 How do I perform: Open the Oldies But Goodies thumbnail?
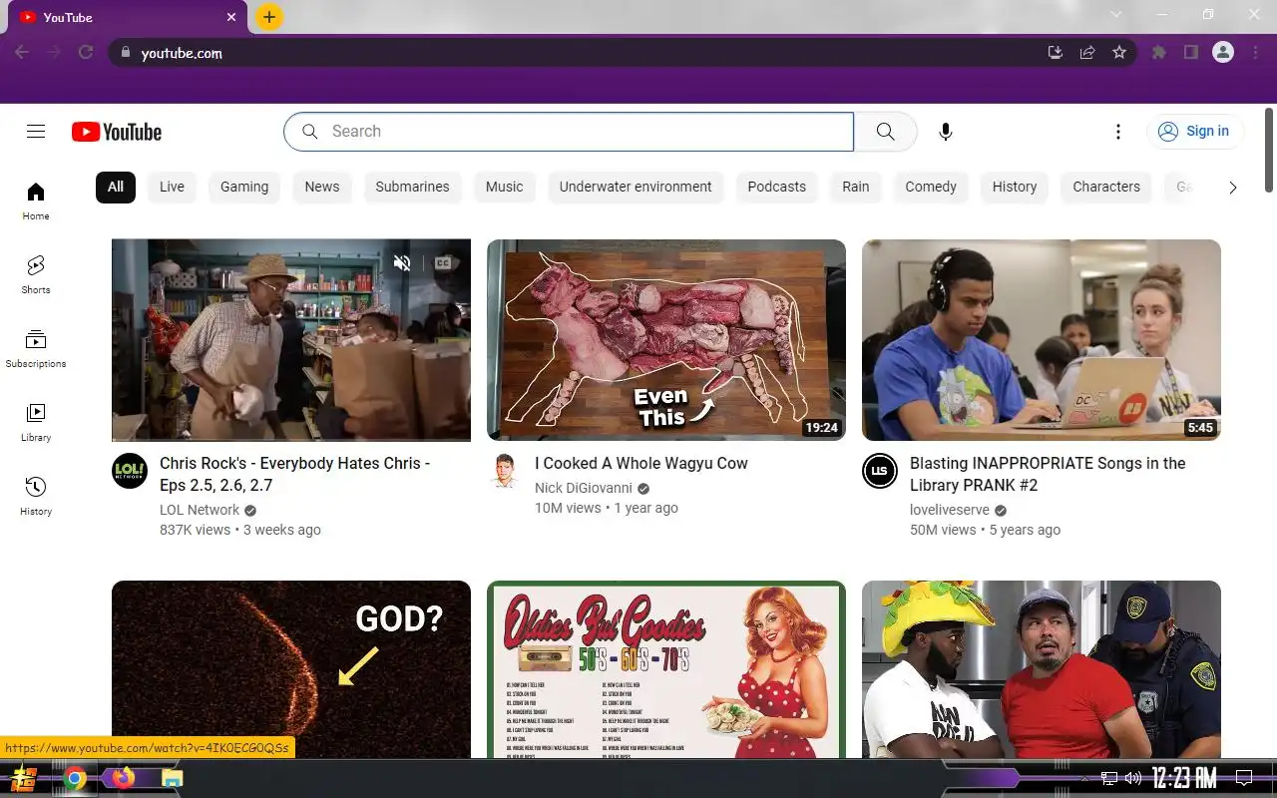666,669
